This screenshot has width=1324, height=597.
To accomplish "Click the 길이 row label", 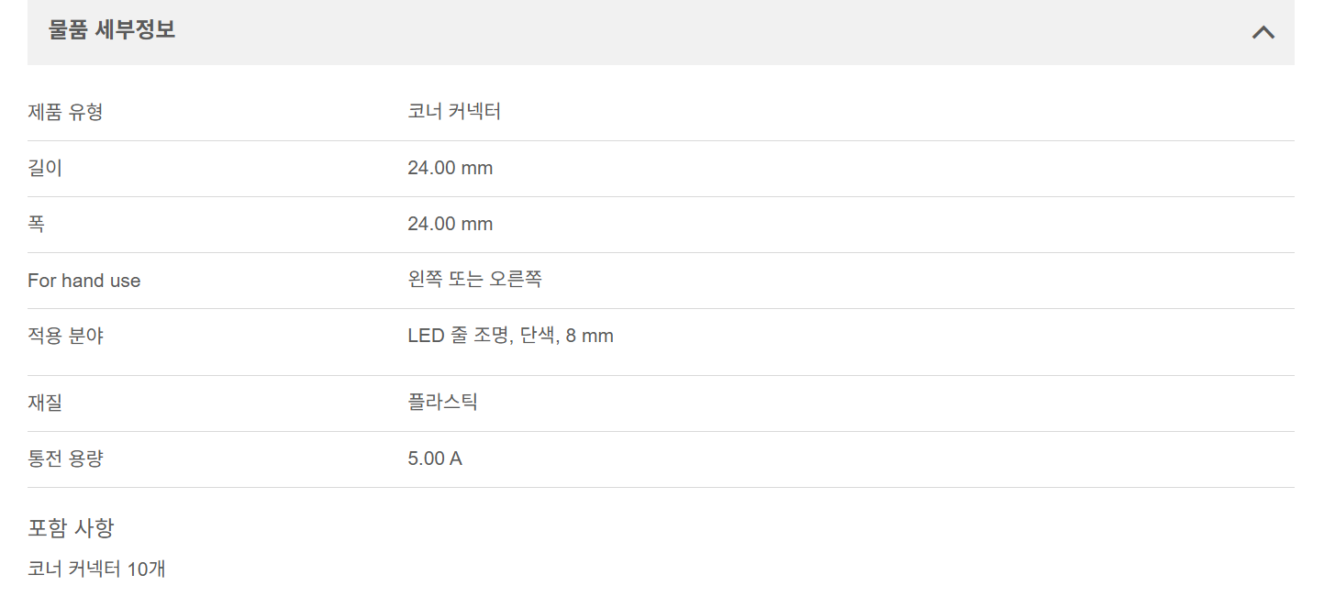I will click(45, 169).
